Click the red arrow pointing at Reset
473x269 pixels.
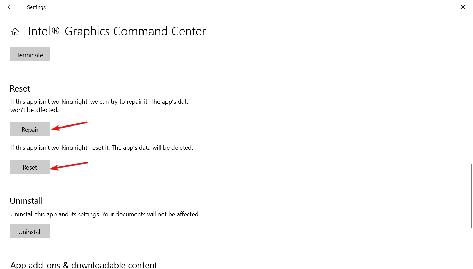[70, 165]
